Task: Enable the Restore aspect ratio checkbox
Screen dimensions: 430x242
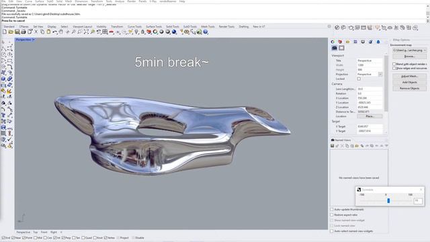Action: 332,215
